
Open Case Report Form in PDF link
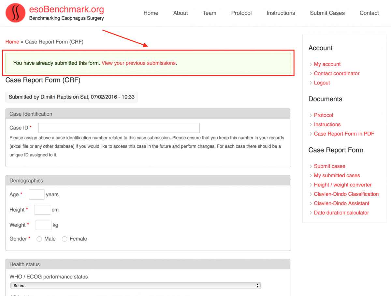pyautogui.click(x=344, y=134)
